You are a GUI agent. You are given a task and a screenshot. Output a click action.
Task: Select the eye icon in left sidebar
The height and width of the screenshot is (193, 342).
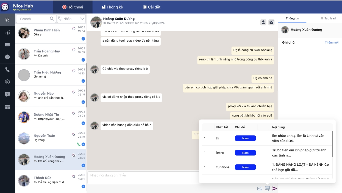point(7,33)
